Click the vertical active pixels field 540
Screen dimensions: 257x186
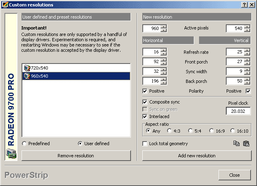(235, 28)
